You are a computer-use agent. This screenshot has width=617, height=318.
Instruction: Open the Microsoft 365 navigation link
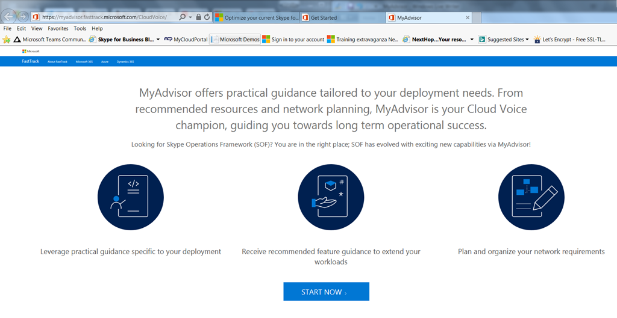pos(84,61)
